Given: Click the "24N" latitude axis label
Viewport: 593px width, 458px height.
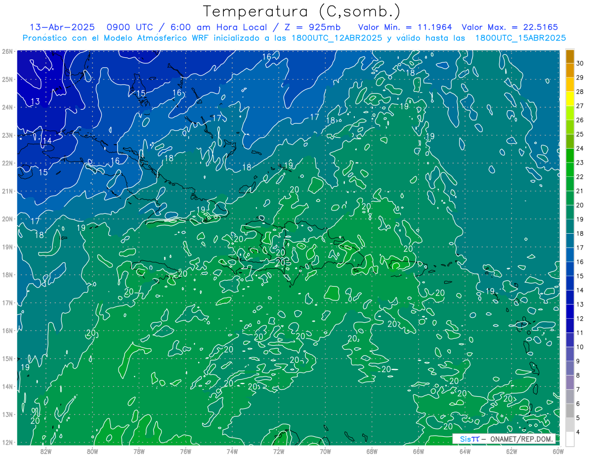Looking at the screenshot, I should coord(7,107).
